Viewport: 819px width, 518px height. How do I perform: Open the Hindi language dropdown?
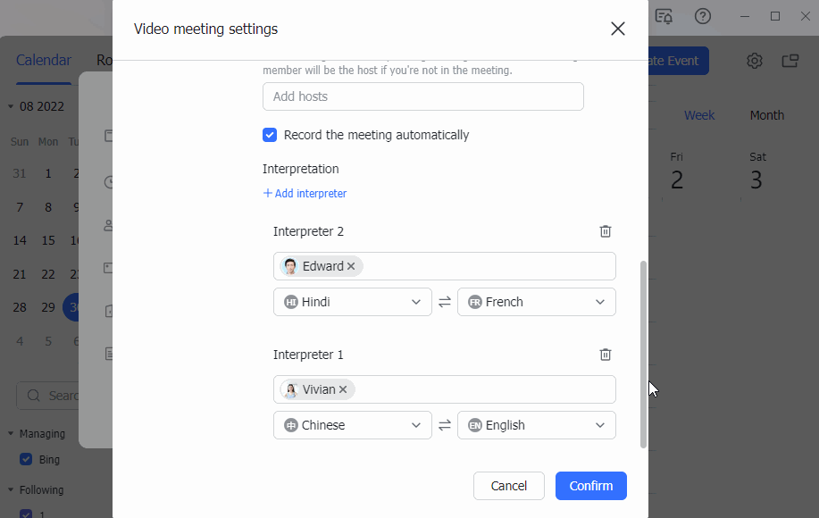[353, 302]
